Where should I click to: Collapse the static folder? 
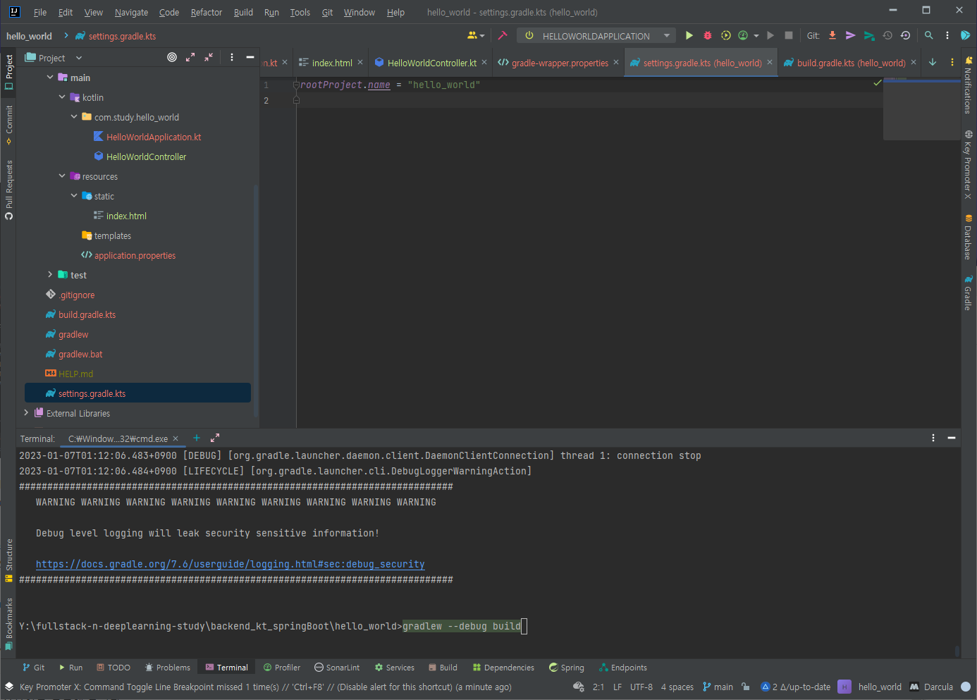(74, 195)
